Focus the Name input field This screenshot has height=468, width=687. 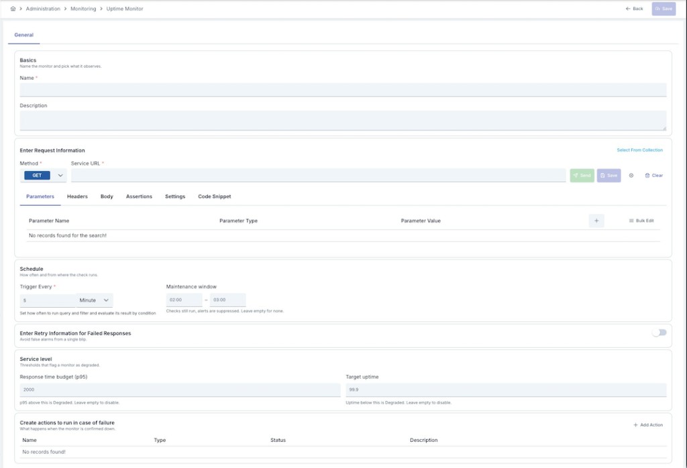(343, 90)
